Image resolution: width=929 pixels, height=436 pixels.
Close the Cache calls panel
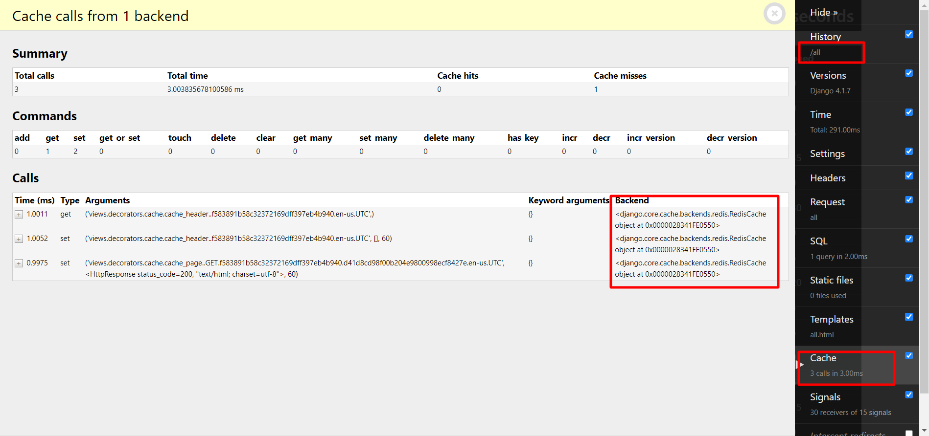[x=774, y=14]
